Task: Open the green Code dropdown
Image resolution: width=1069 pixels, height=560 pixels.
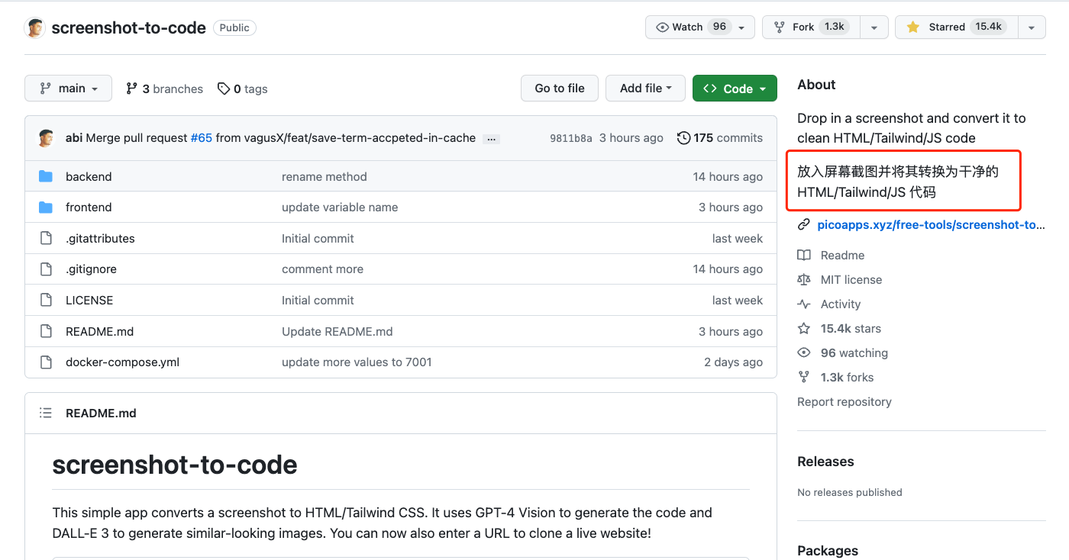Action: [x=735, y=89]
